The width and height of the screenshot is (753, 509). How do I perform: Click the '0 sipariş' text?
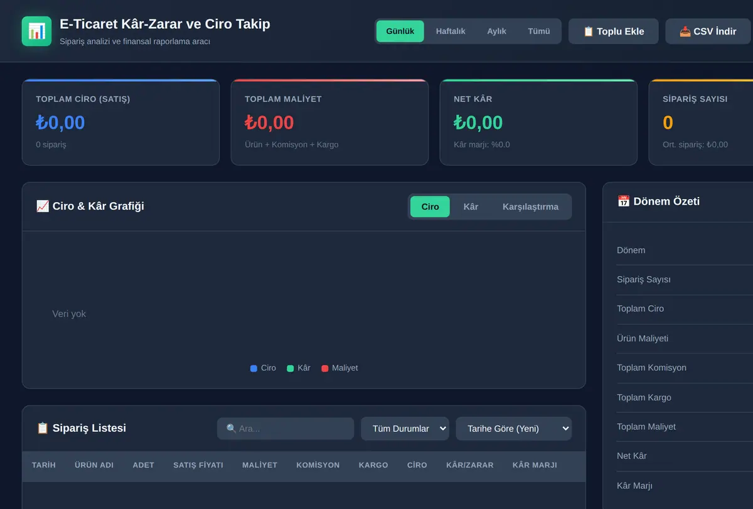(51, 144)
